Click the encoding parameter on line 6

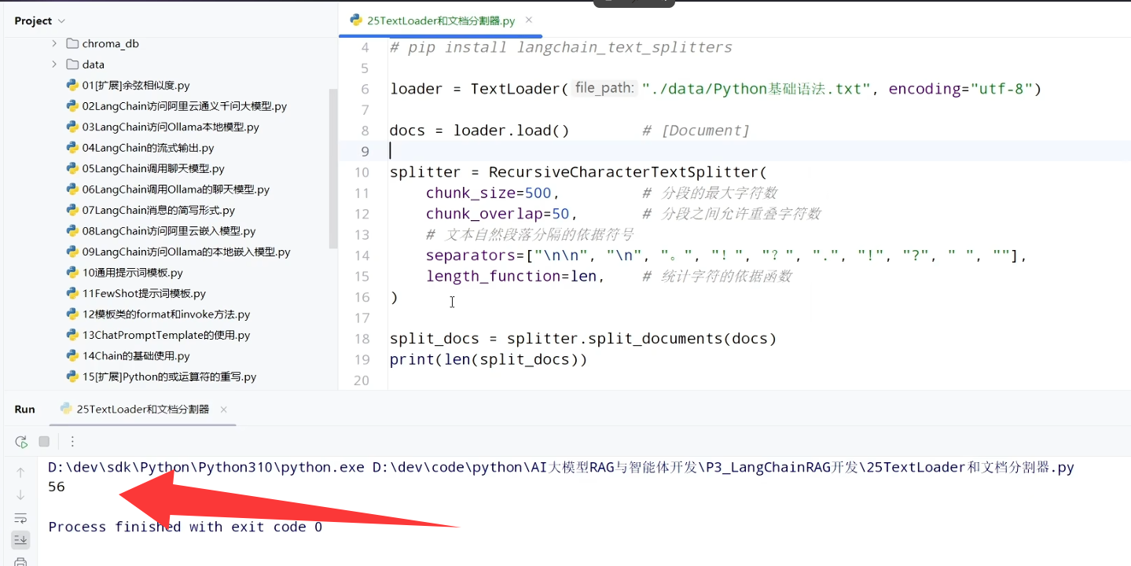pyautogui.click(x=924, y=90)
